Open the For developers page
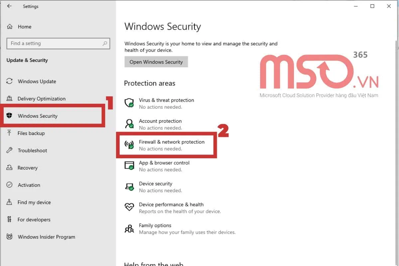399x266 pixels. (34, 220)
